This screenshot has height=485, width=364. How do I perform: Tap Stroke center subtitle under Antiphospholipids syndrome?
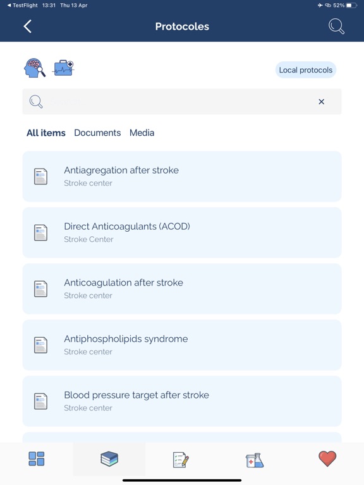(x=88, y=352)
